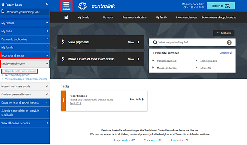Open the Report employment income link
Viewport: 247px width, 145px height.
pos(21,71)
